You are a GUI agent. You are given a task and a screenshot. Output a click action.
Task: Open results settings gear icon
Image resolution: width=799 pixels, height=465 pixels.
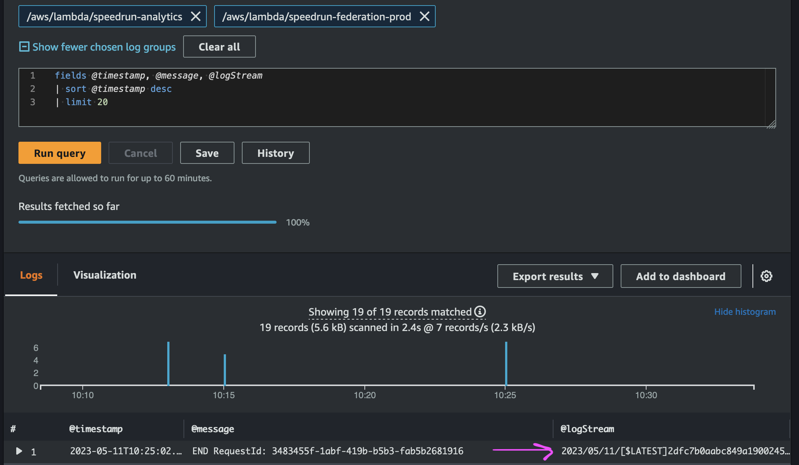766,276
